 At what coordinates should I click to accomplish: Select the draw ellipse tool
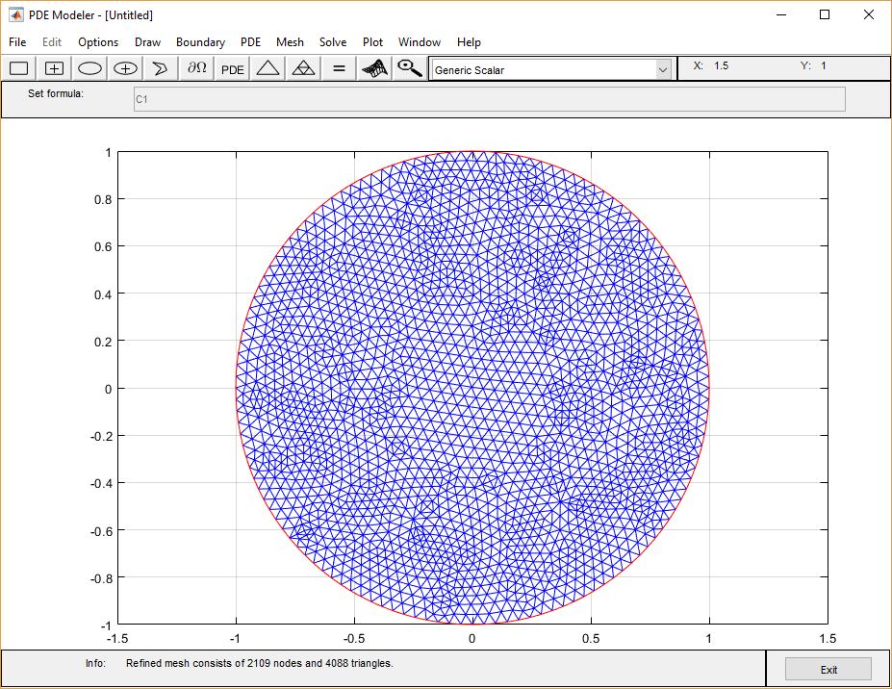pyautogui.click(x=89, y=69)
